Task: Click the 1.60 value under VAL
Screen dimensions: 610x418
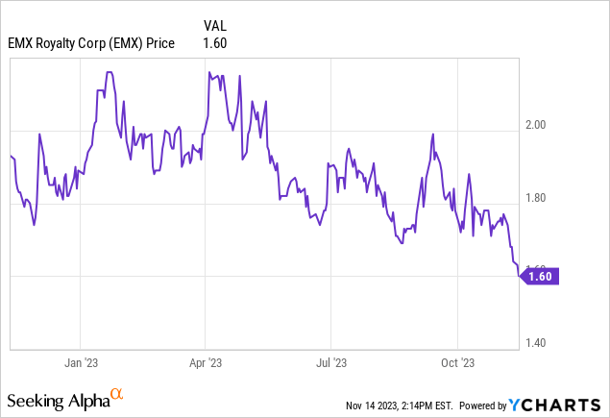Action: tap(215, 43)
